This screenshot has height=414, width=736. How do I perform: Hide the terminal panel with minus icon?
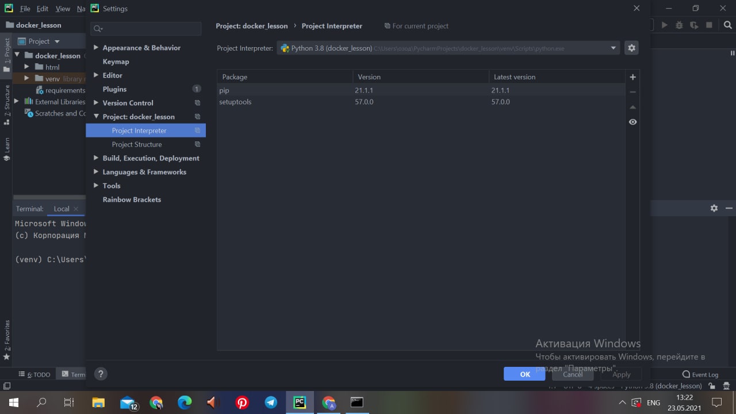(x=729, y=208)
